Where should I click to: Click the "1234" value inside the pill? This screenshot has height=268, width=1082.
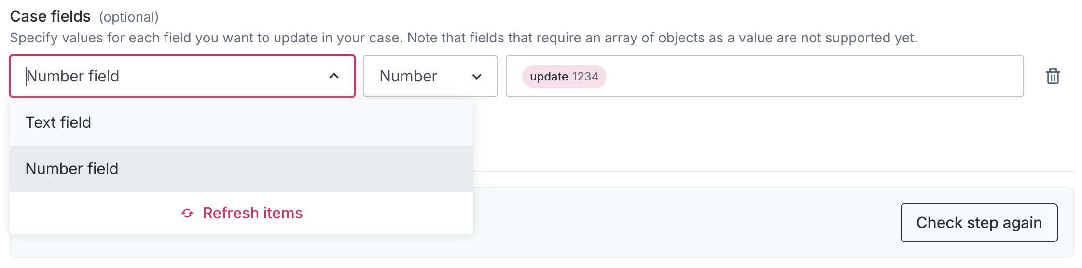pyautogui.click(x=585, y=77)
